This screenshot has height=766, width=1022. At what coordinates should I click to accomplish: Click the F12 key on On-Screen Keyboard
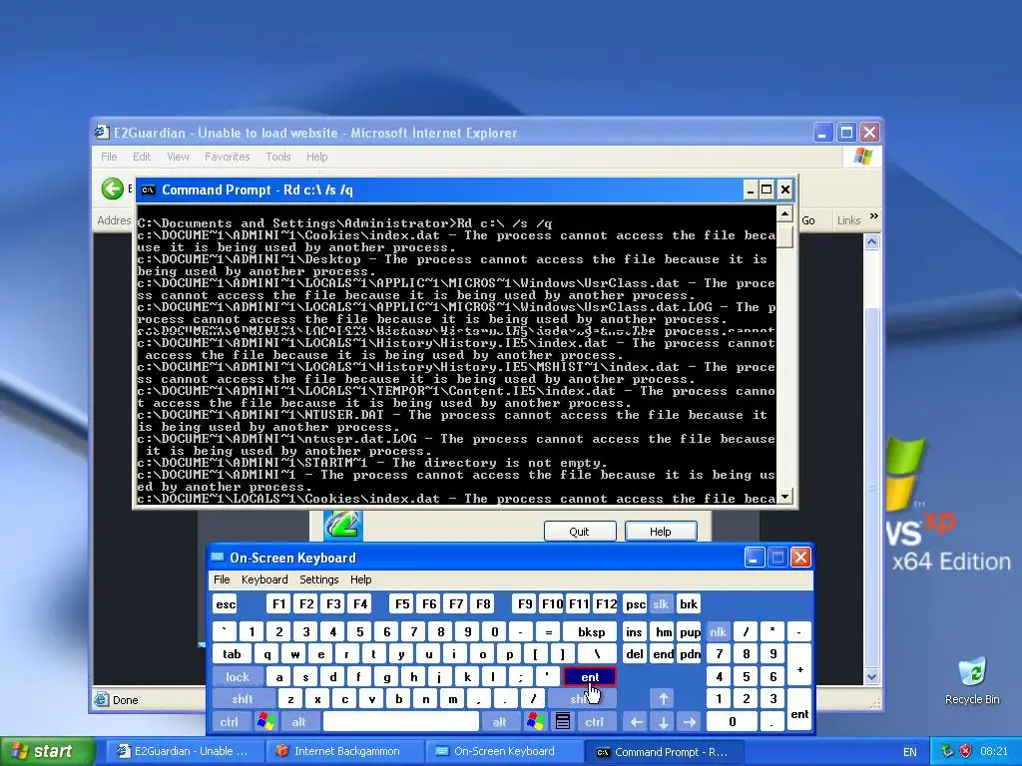tap(606, 603)
